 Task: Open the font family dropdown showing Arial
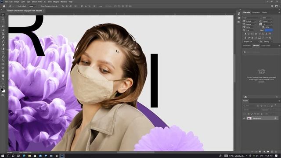coord(252,18)
